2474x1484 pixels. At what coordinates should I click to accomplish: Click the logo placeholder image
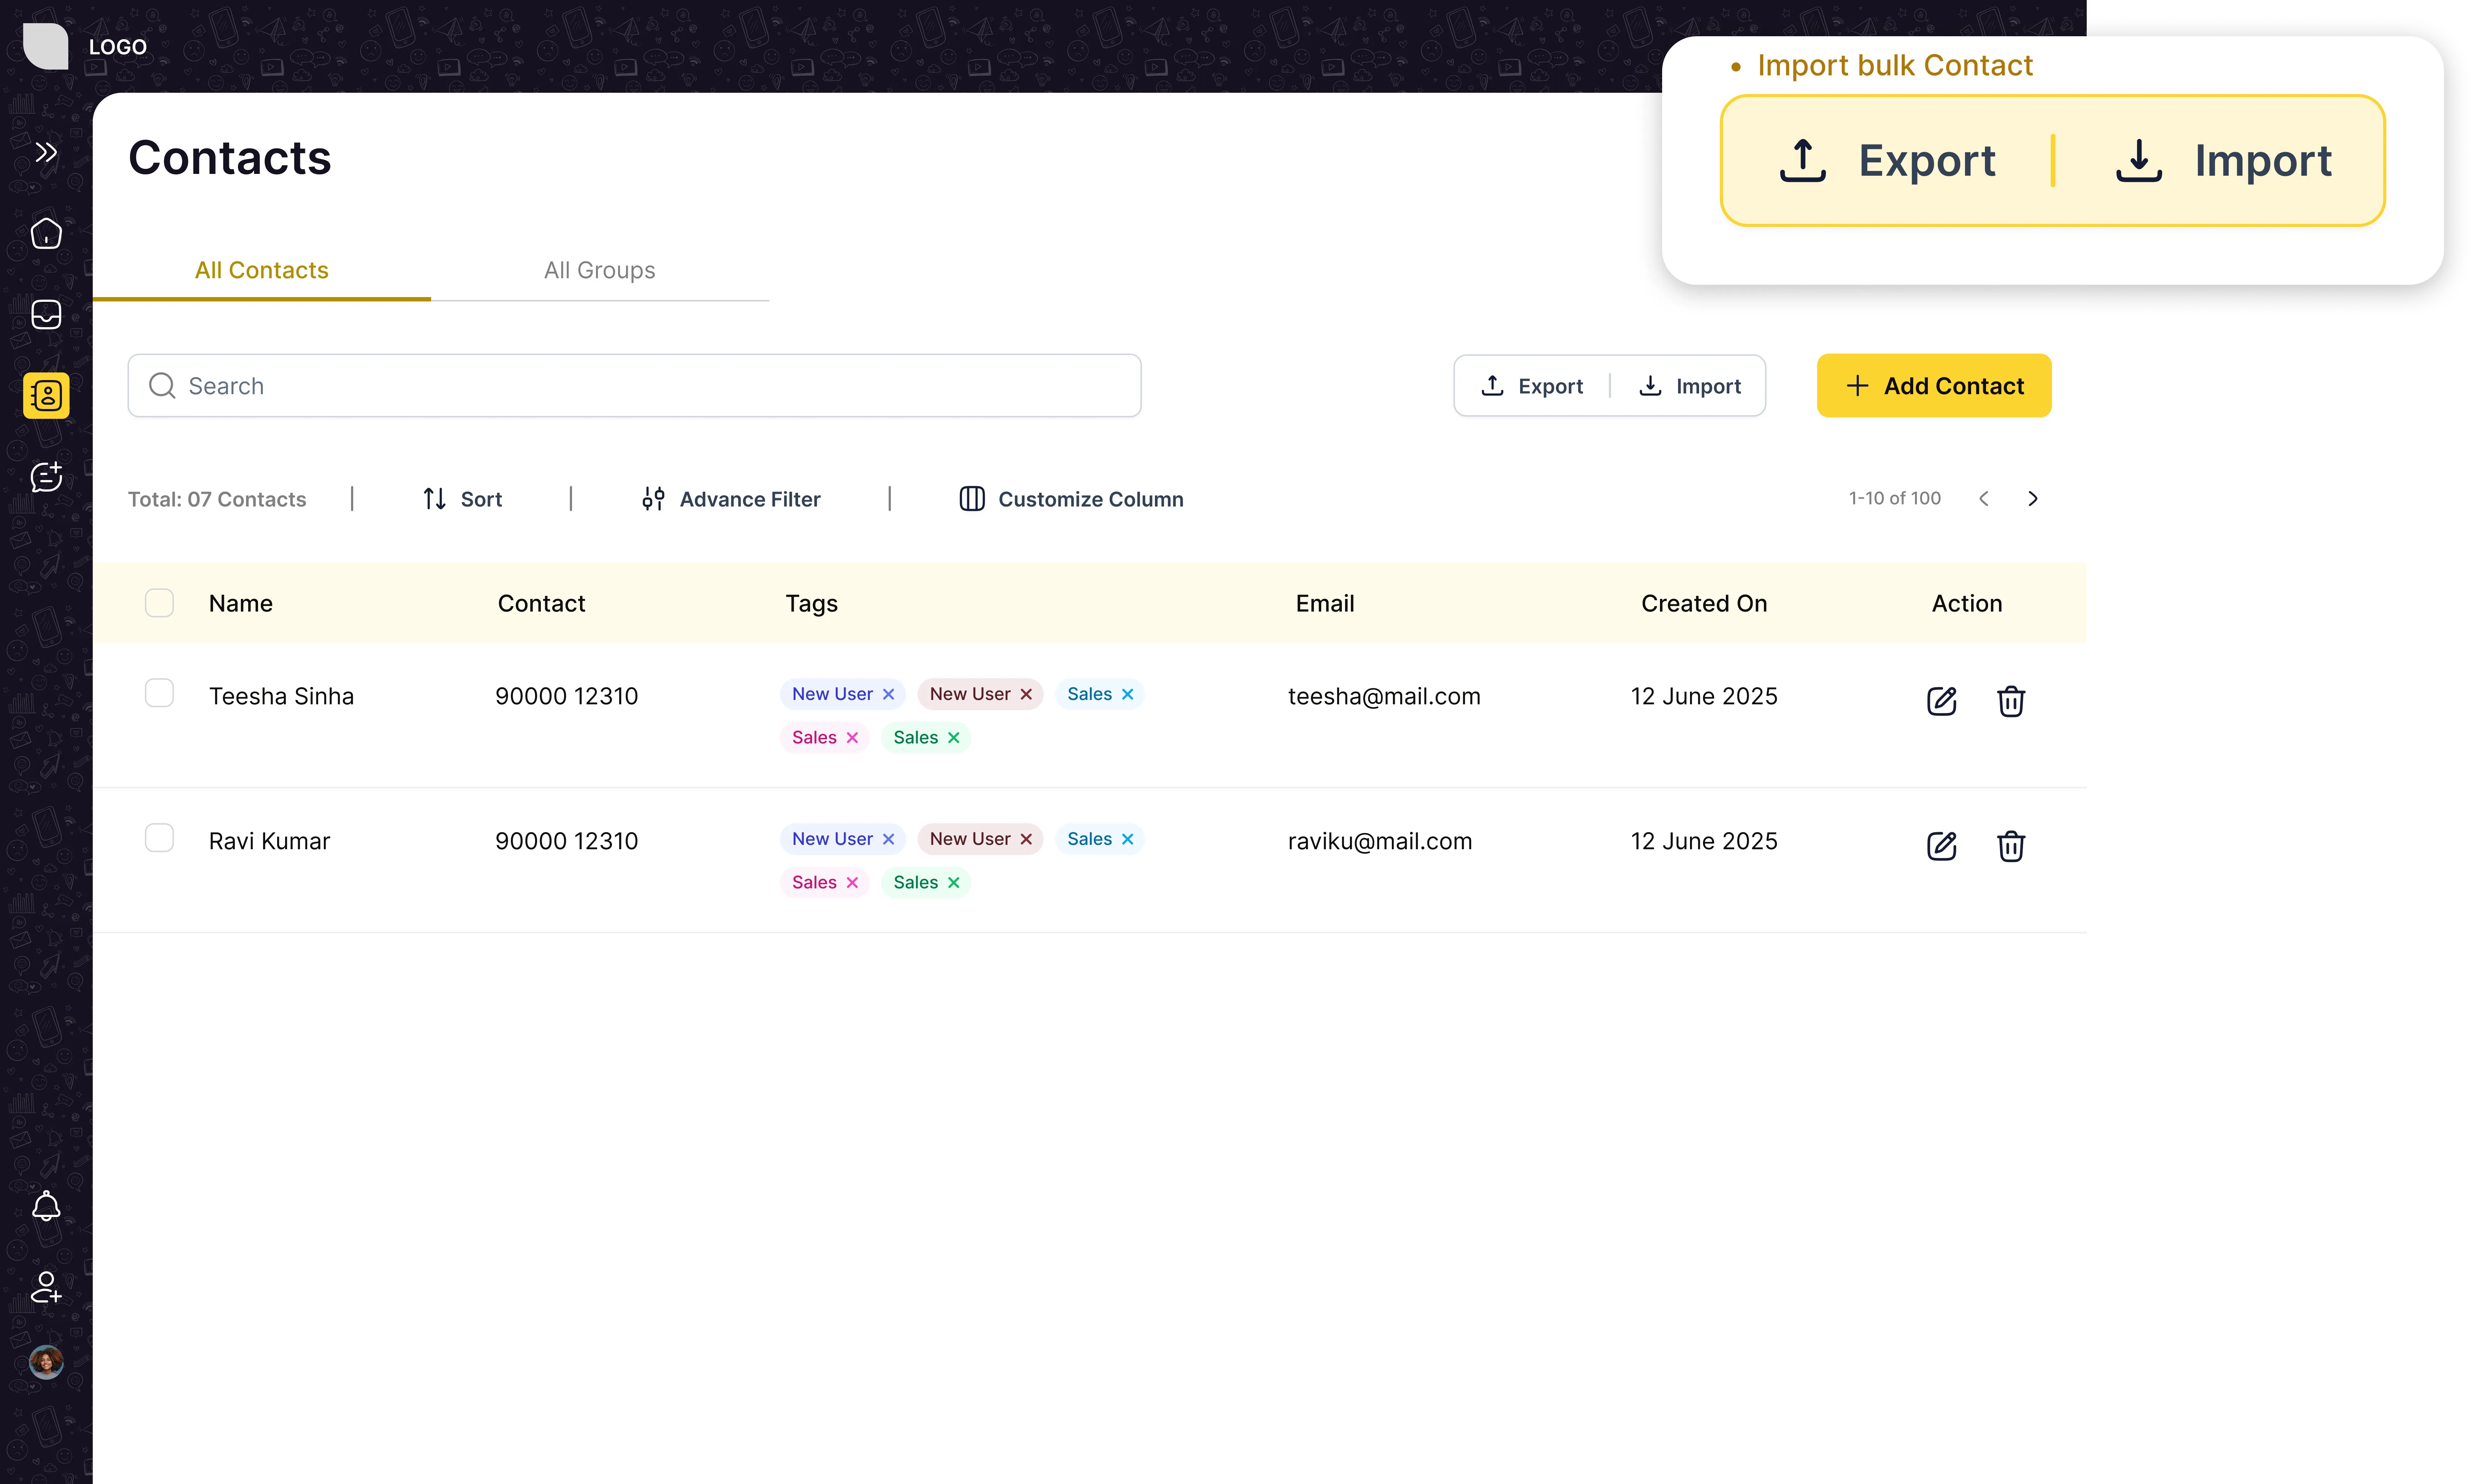tap(46, 46)
